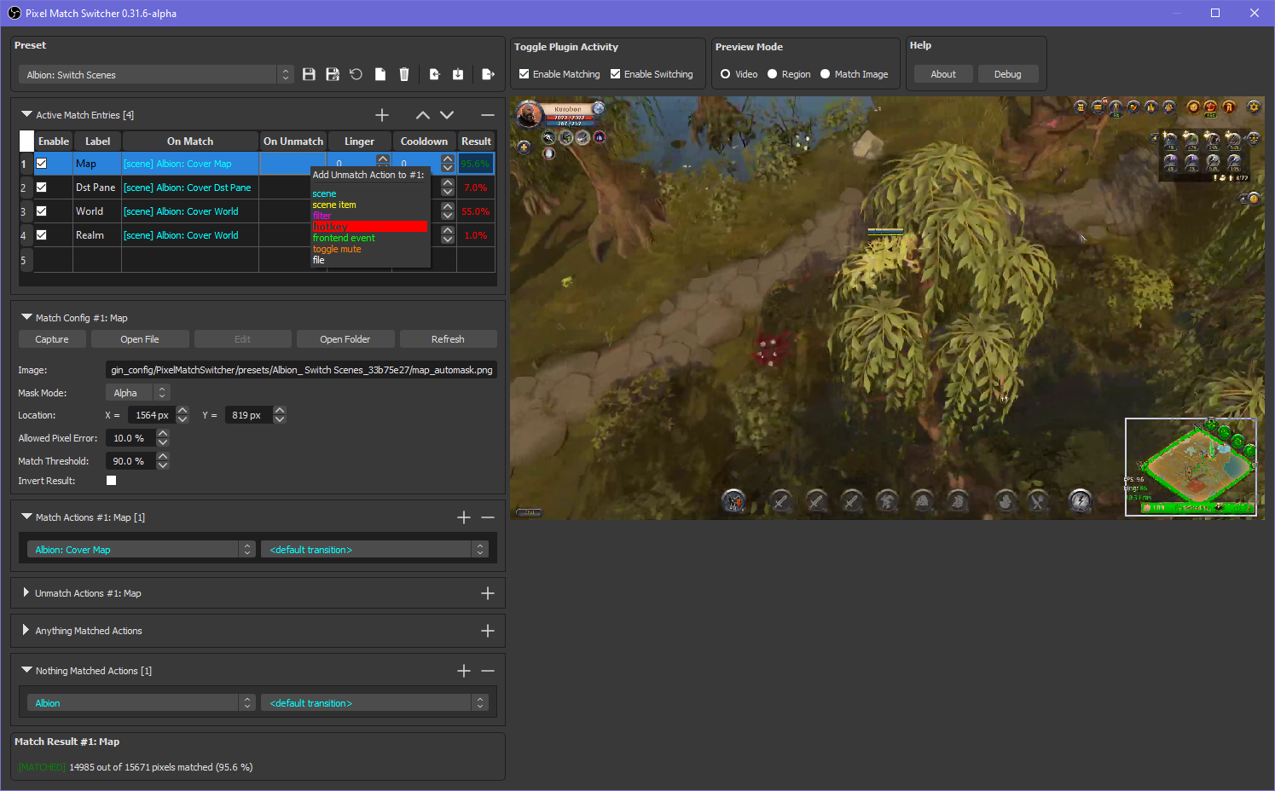The image size is (1275, 791).
Task: Check the Invert Result box
Action: pyautogui.click(x=111, y=481)
